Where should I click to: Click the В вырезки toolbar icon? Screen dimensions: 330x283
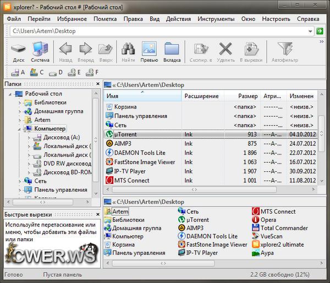pyautogui.click(x=252, y=52)
